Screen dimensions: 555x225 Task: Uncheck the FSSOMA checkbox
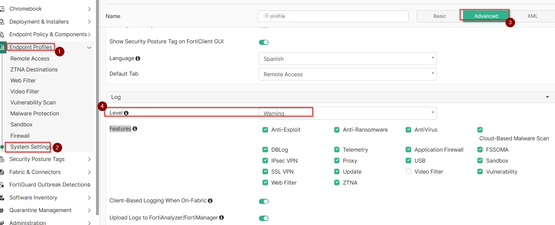(480, 150)
